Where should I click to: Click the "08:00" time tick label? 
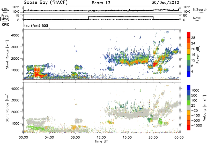coord(75,138)
